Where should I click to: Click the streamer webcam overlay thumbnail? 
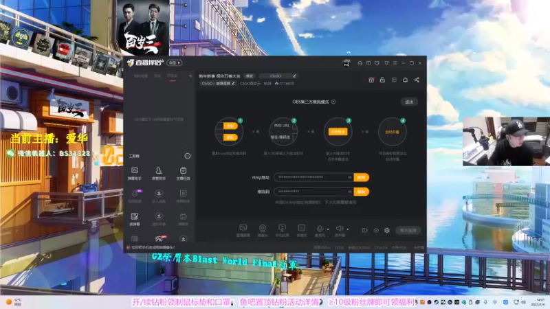pyautogui.click(x=506, y=141)
